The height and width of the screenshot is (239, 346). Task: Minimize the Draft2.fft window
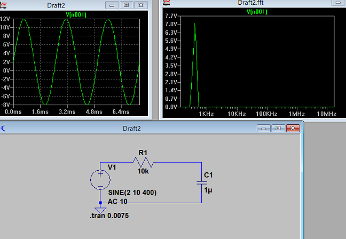point(338,3)
